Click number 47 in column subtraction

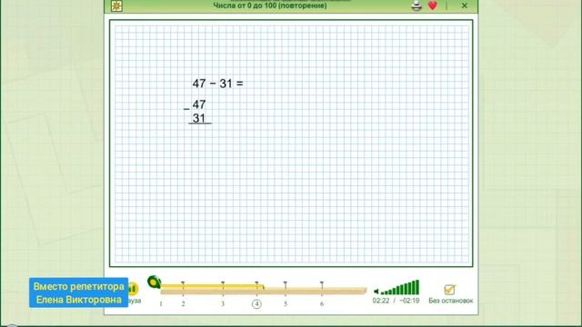point(199,104)
